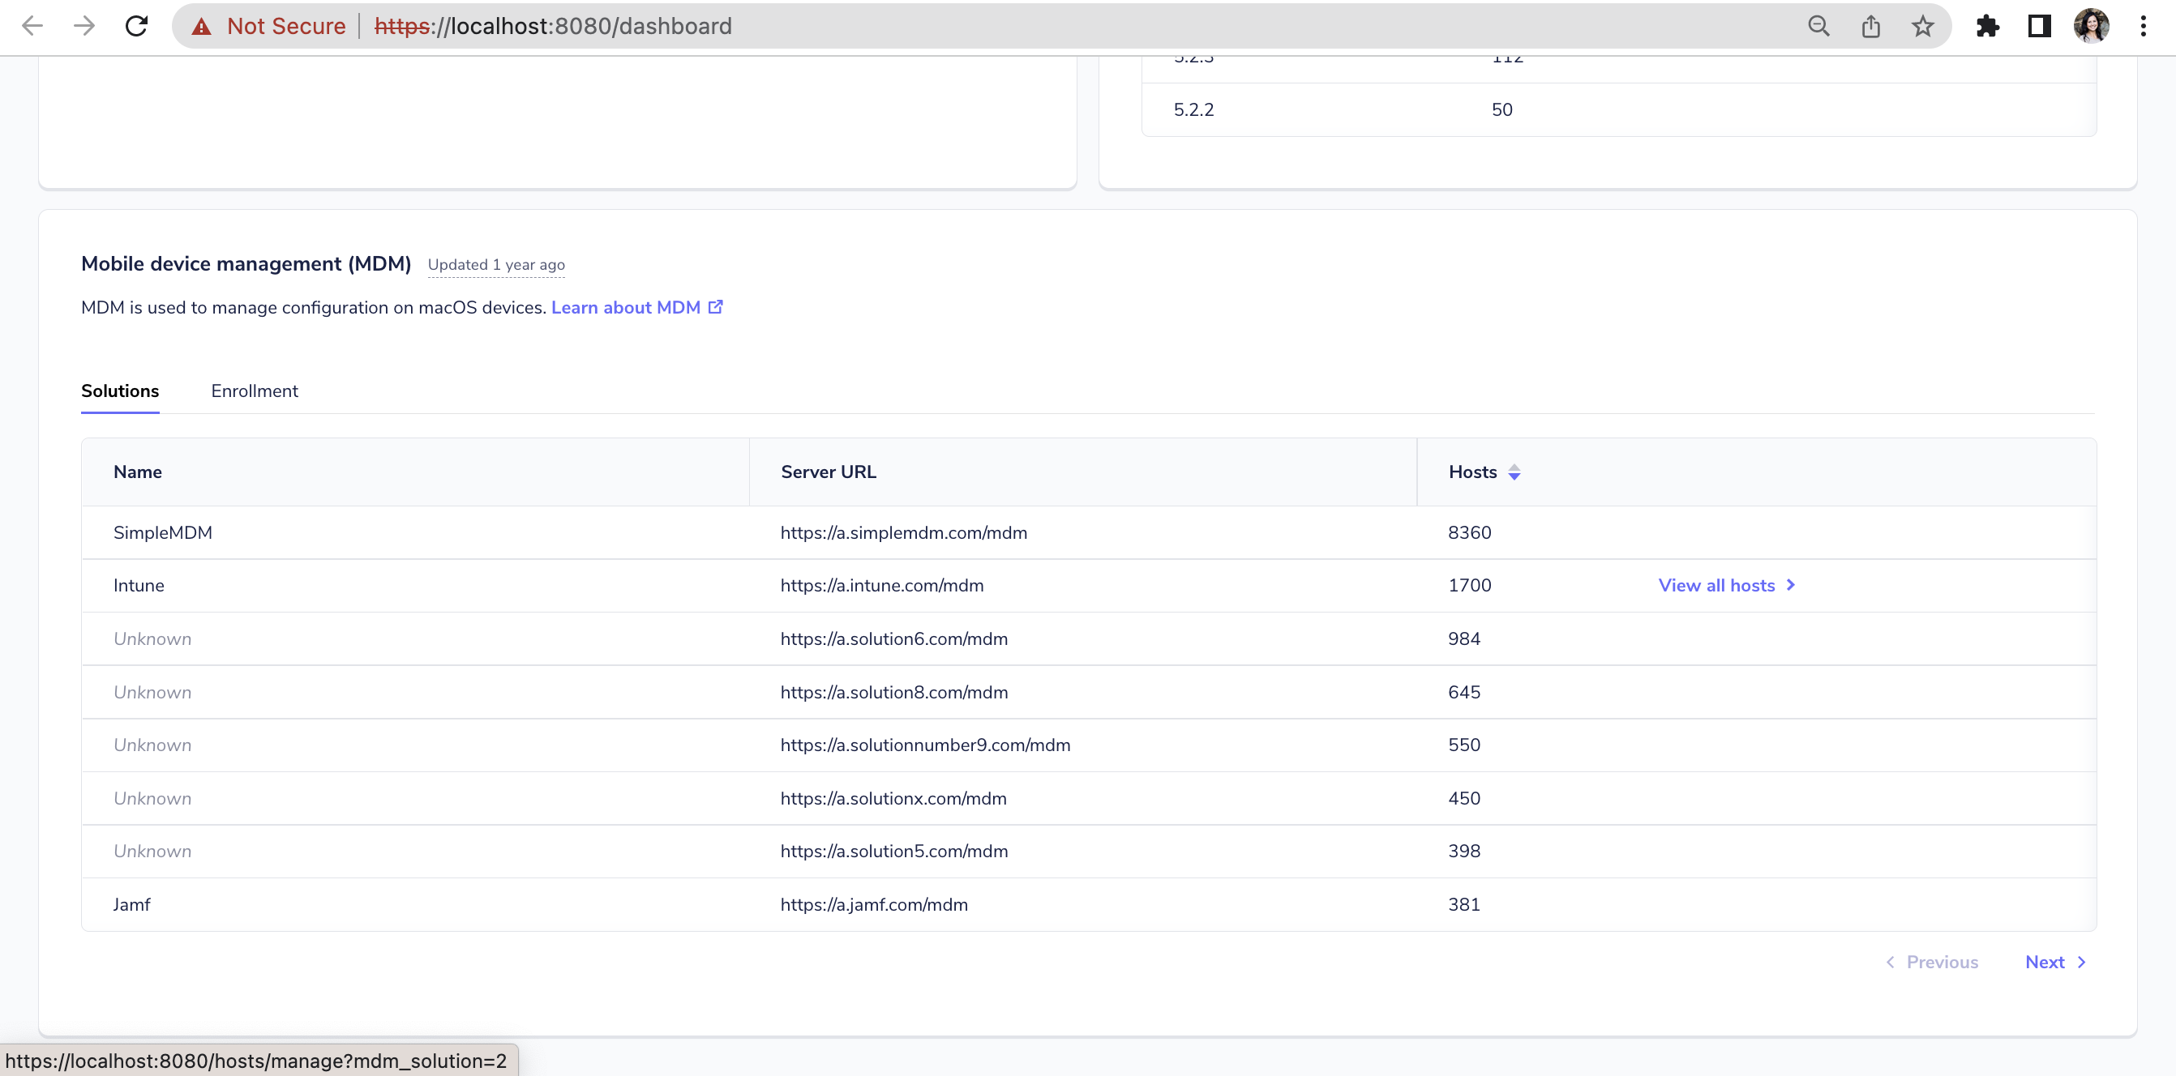The height and width of the screenshot is (1076, 2176).
Task: Switch to the Enrollment tab
Action: [x=255, y=391]
